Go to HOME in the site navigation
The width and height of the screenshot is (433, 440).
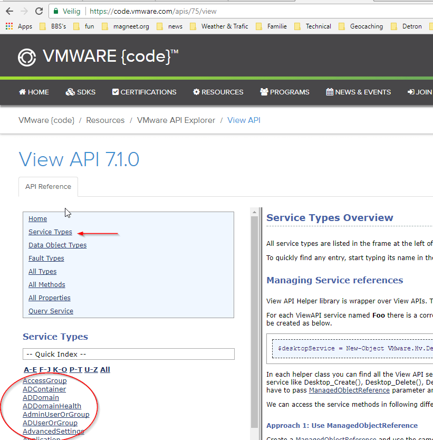(34, 92)
